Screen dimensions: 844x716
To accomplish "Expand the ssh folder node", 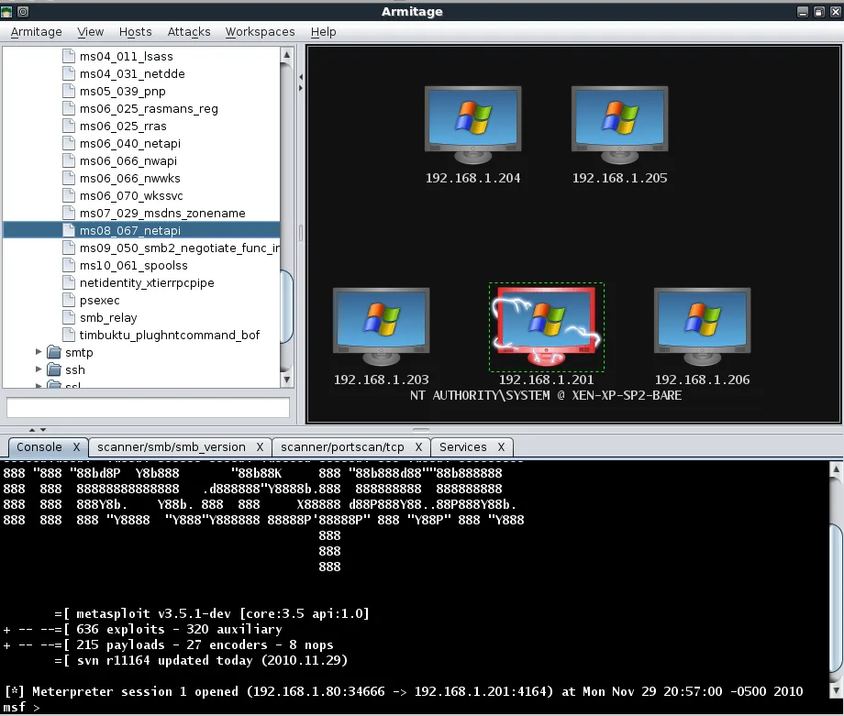I will point(39,369).
